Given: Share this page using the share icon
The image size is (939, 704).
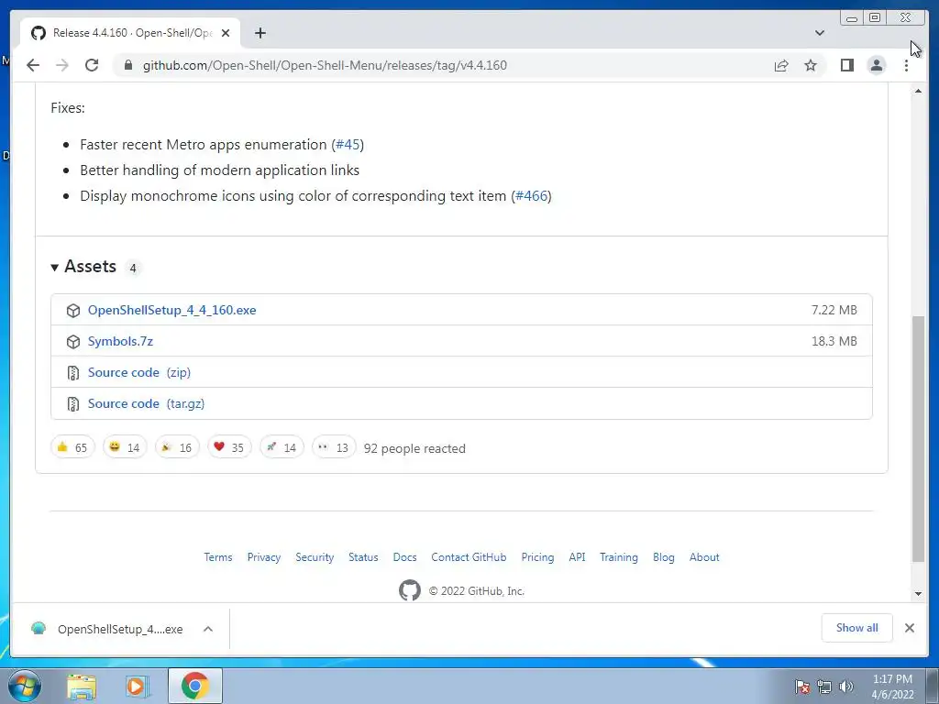Looking at the screenshot, I should (781, 65).
